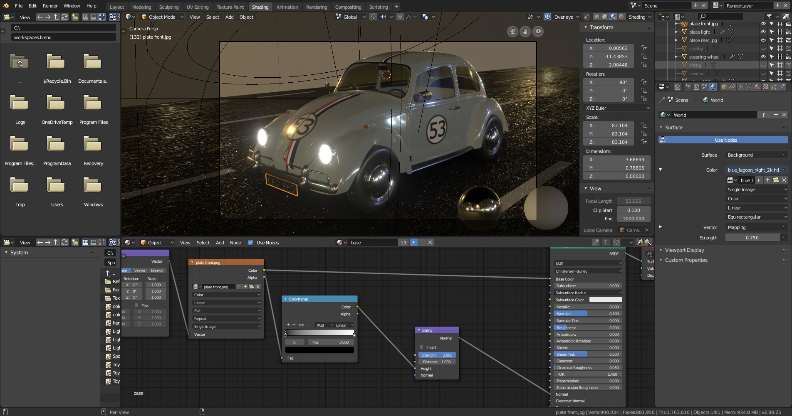Toggle the Use Nodes checkbox in node editor
The height and width of the screenshot is (416, 792).
tap(250, 243)
